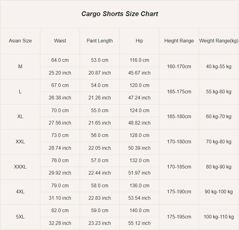Select the 31.10 inch waist cell
This screenshot has height=230, width=239.
[x=60, y=198]
